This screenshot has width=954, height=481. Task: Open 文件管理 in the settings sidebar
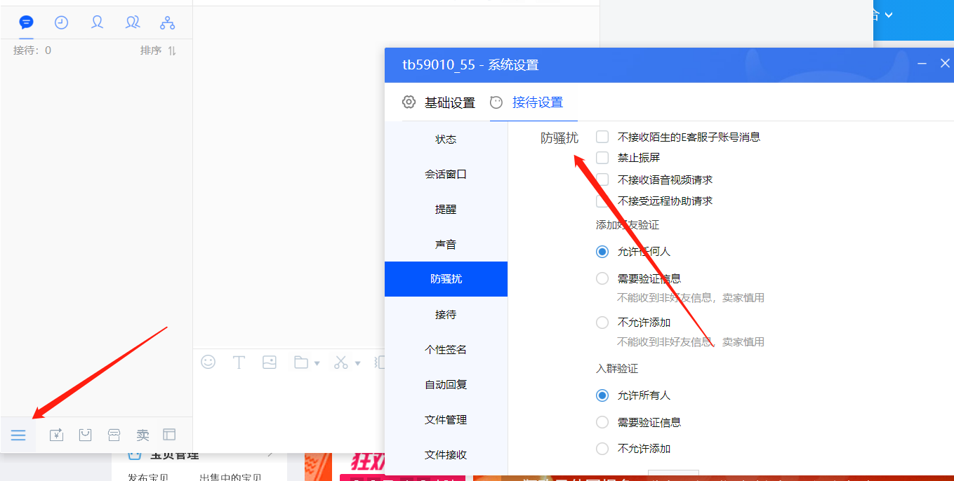[x=446, y=419]
